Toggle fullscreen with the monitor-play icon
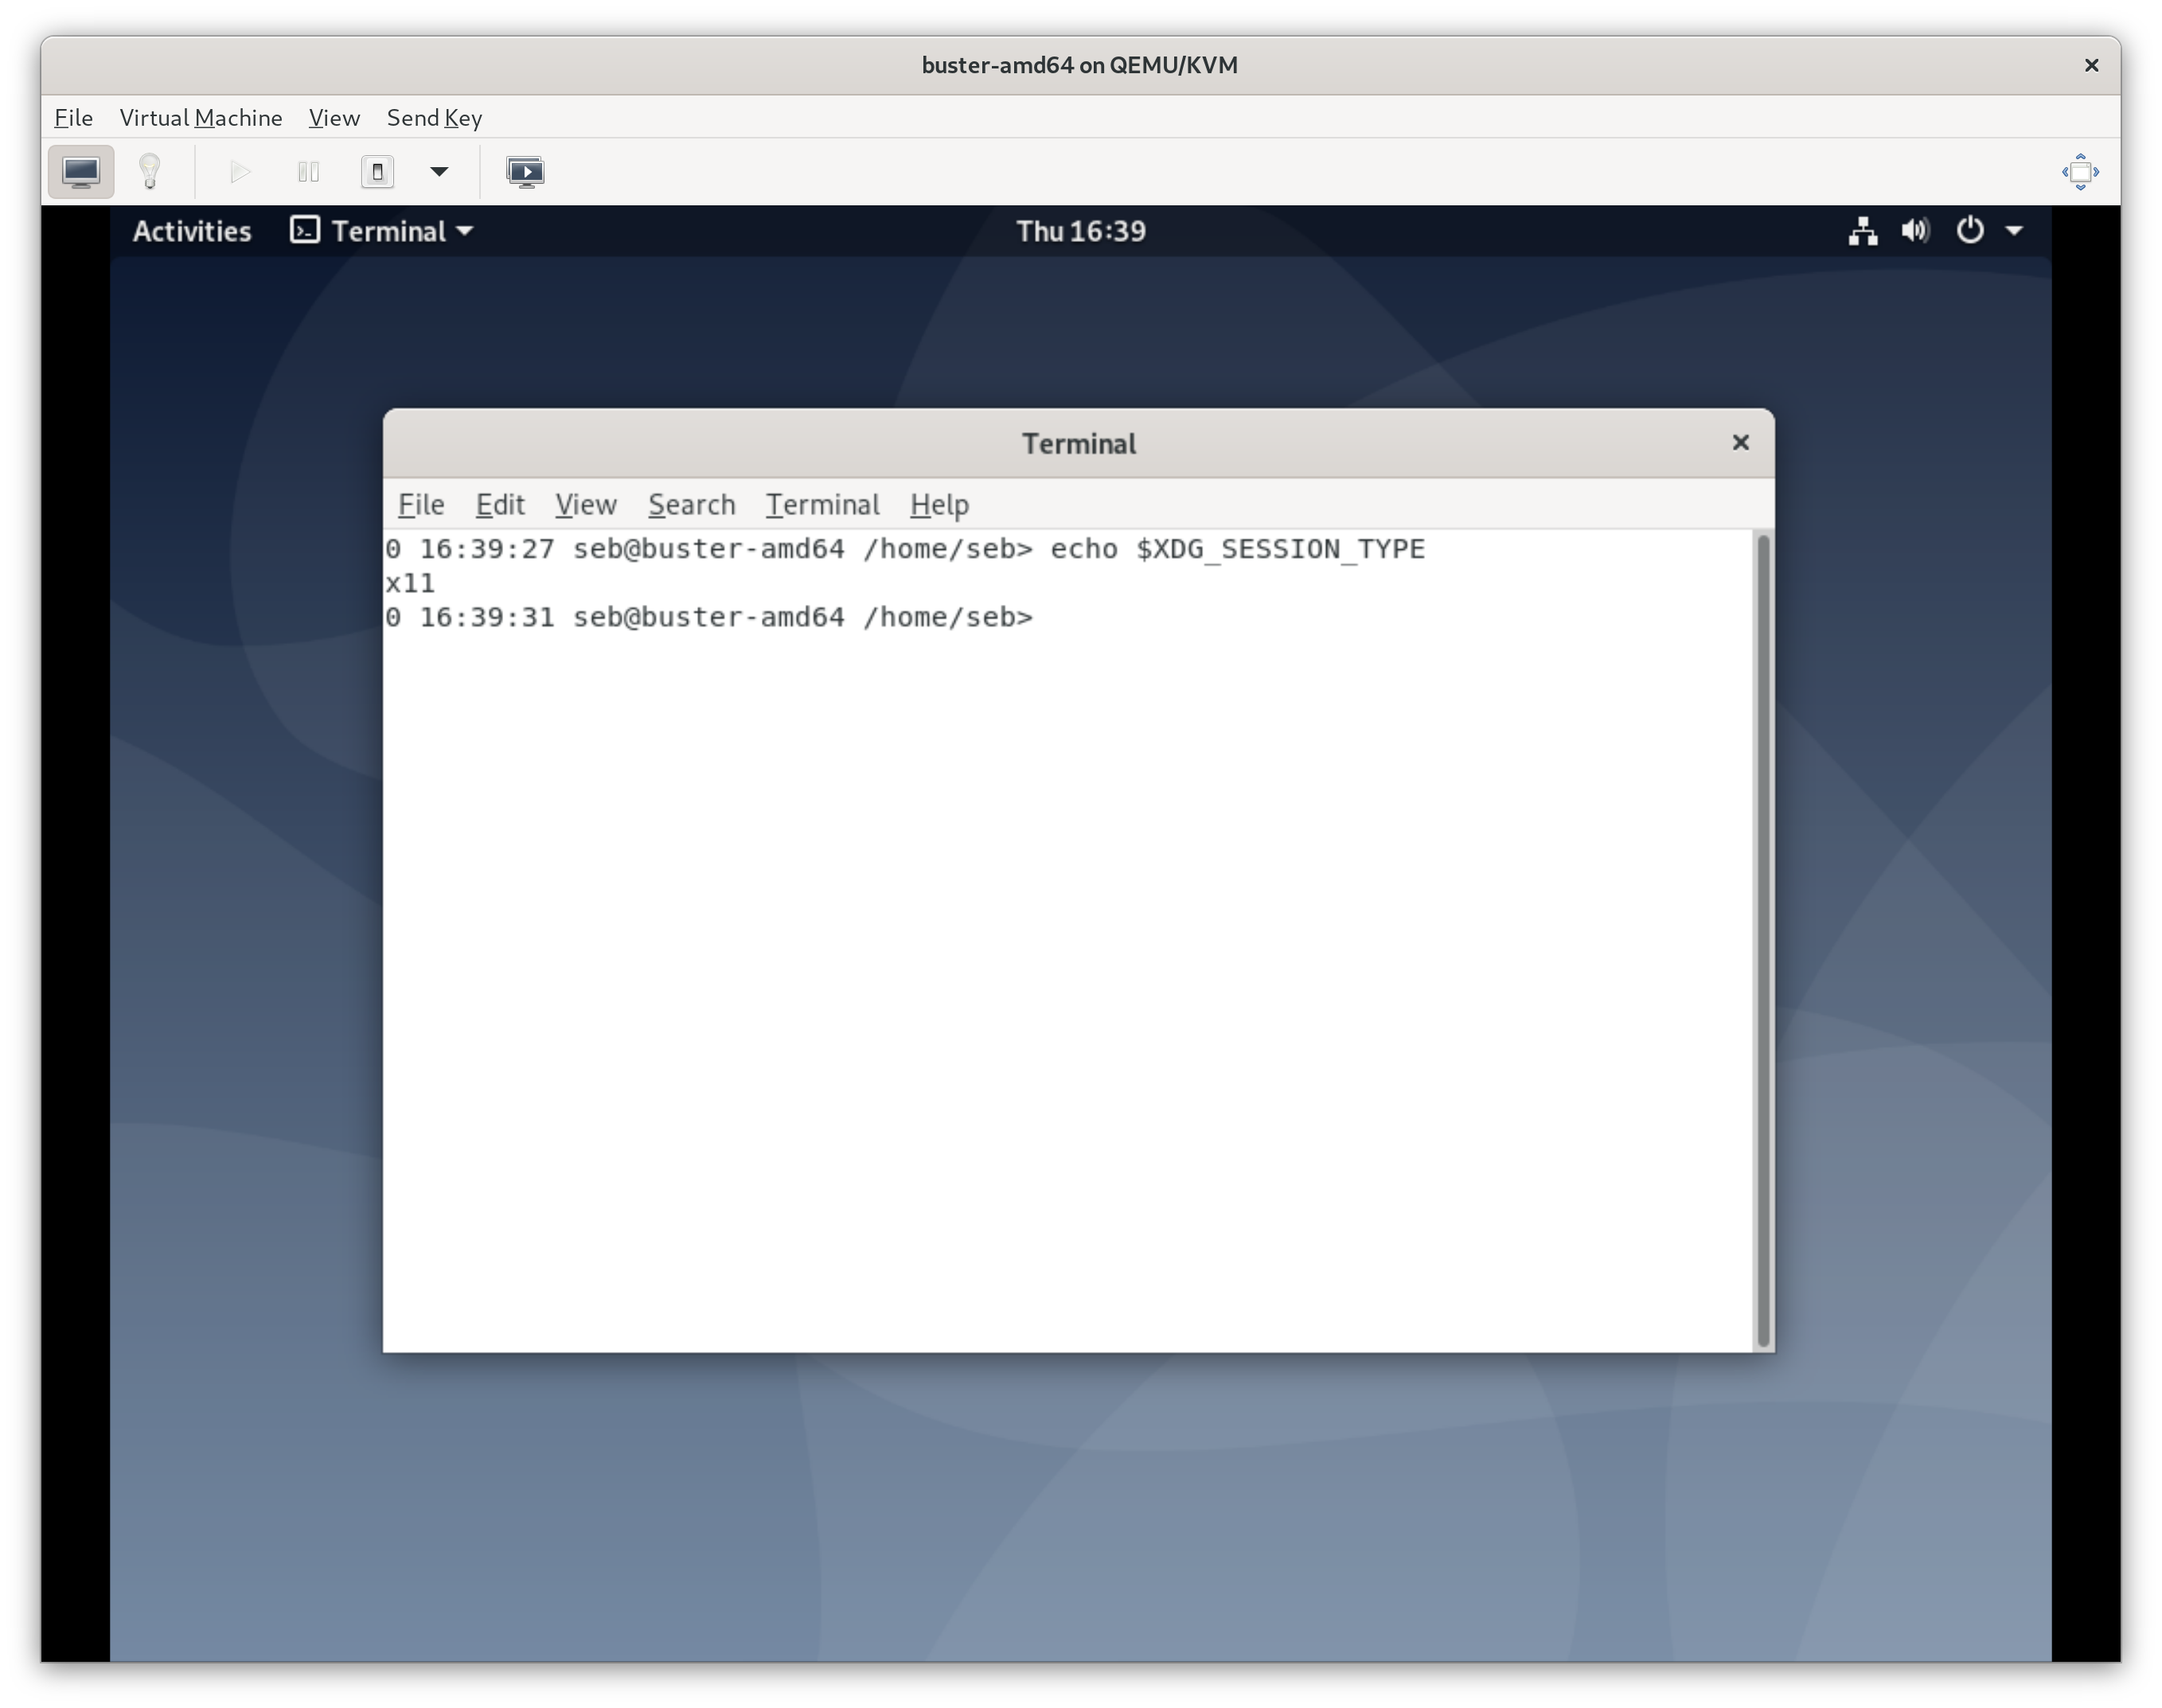This screenshot has height=1708, width=2162. point(526,171)
